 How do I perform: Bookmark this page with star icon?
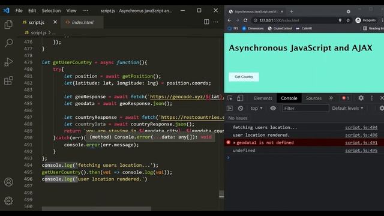tap(348, 20)
